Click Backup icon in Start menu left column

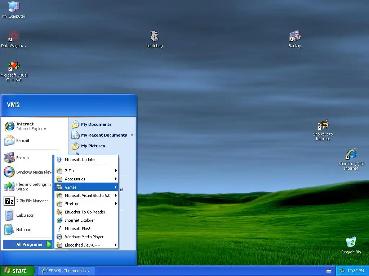click(9, 157)
